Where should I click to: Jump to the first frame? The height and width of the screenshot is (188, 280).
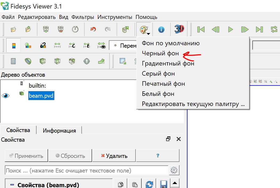point(201,30)
